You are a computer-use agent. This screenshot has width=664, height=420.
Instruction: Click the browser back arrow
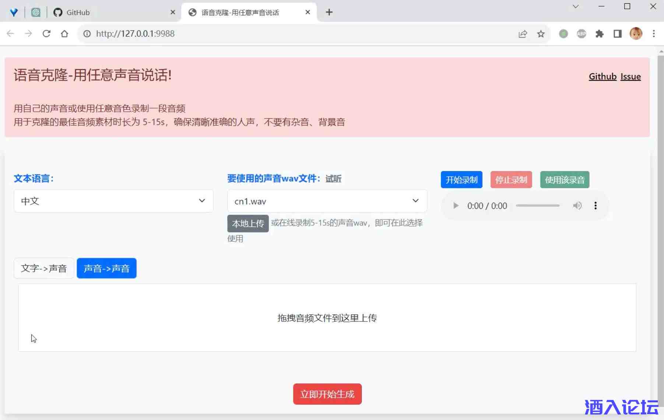[10, 34]
